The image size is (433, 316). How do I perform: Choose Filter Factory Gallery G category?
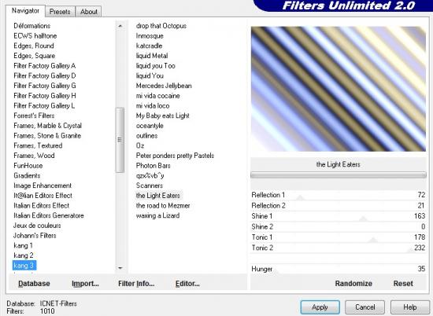[45, 86]
